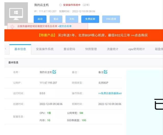Click the SSD数据盘 10G value

84,120
